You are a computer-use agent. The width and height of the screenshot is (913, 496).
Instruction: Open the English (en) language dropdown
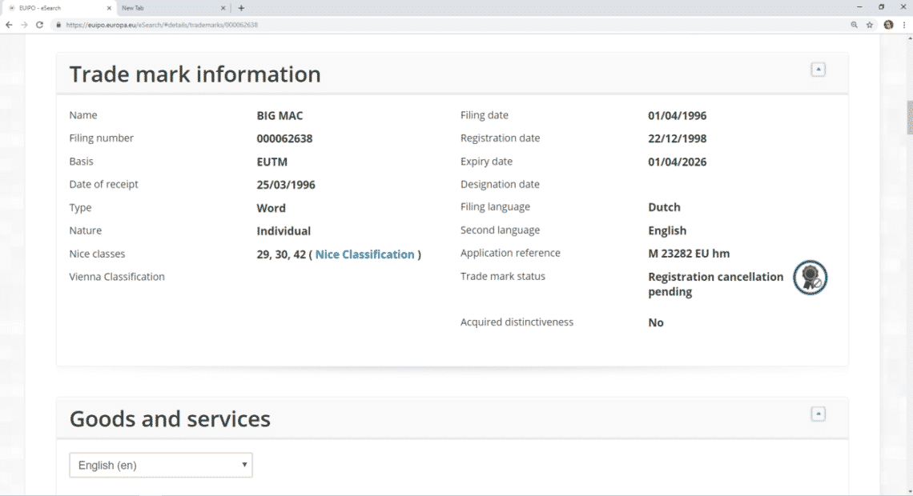pos(161,465)
